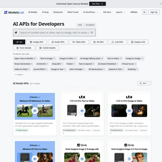
Task: Select the 3D APIs category
Action: tap(98, 42)
